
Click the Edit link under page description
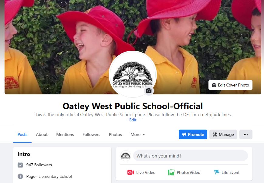pos(133,120)
